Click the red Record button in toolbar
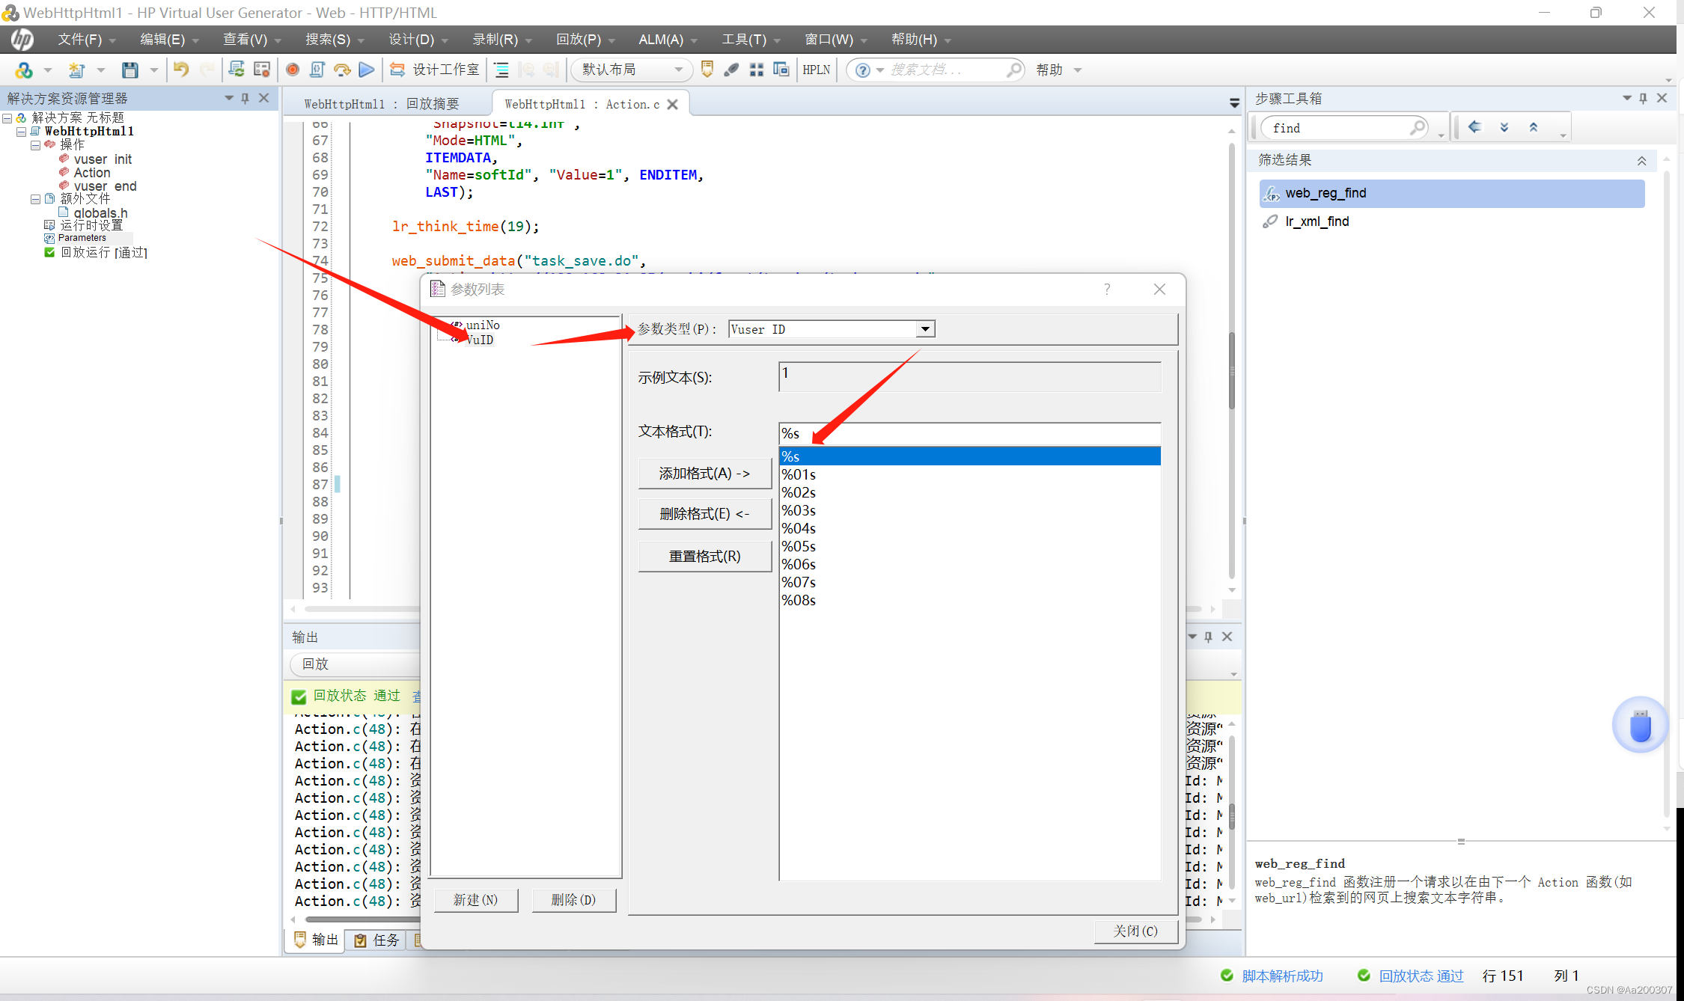The width and height of the screenshot is (1684, 1001). click(x=293, y=70)
